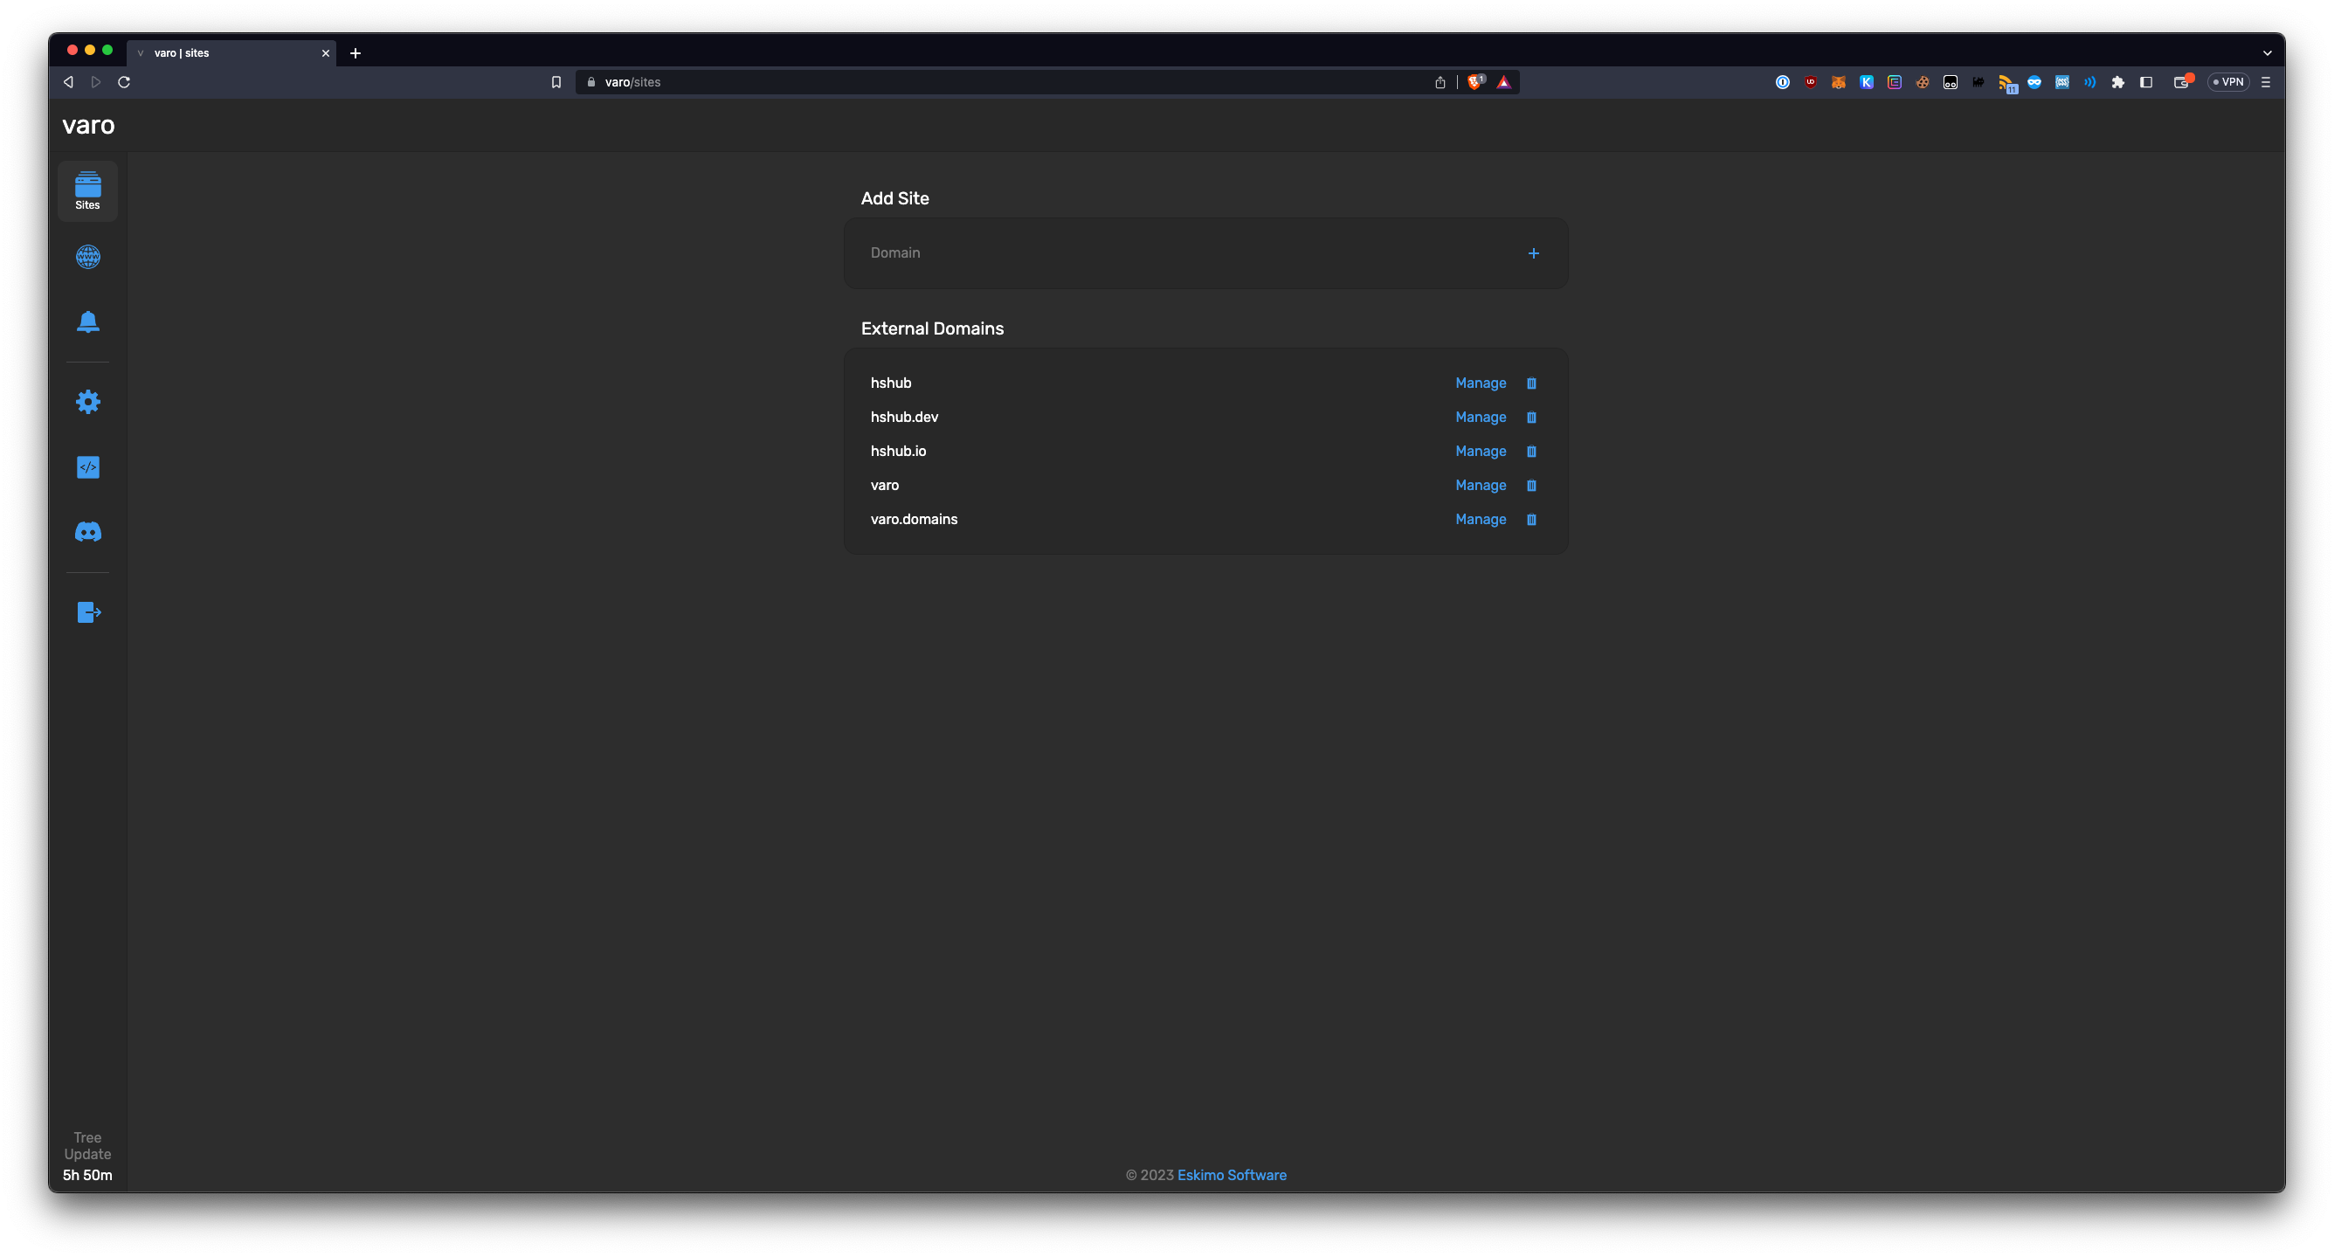
Task: Open 1Password extension icon
Action: [1782, 81]
